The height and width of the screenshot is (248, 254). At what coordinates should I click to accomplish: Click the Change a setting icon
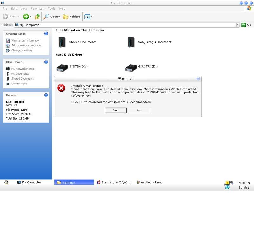coord(8,51)
